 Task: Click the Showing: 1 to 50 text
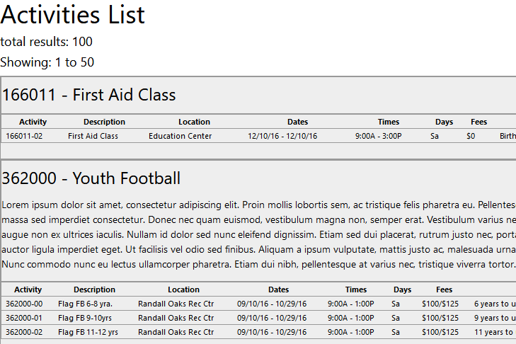47,62
